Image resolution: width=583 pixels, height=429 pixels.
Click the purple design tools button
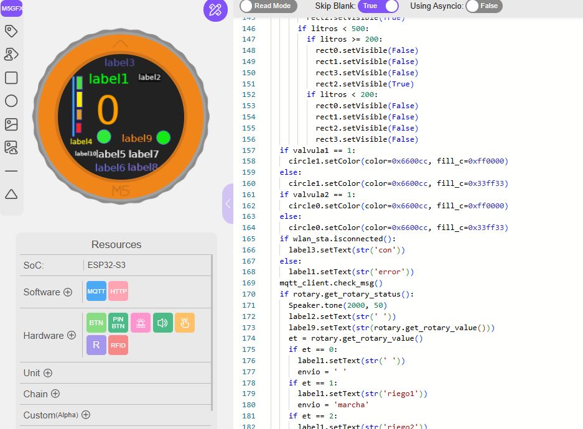215,10
